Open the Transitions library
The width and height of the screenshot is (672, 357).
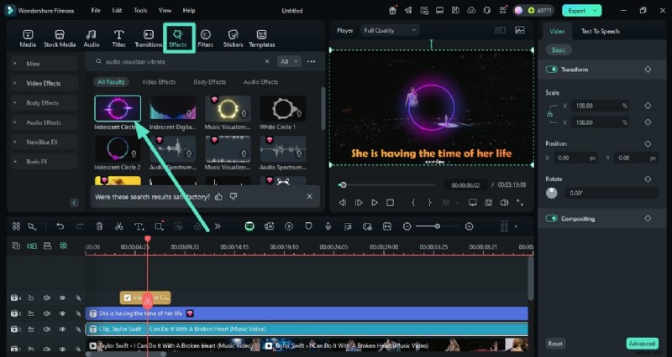148,38
